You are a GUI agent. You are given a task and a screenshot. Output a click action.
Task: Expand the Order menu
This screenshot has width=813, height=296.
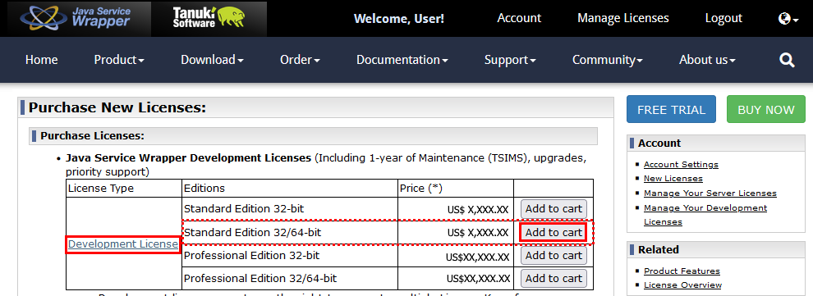point(300,60)
